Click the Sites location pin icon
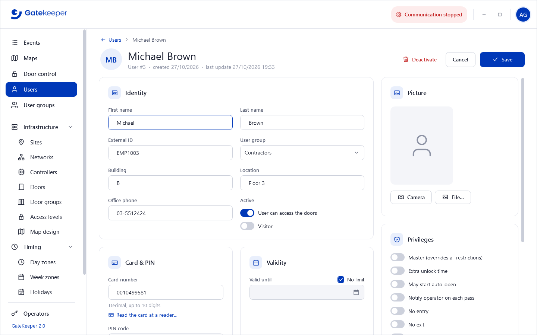This screenshot has width=537, height=335. [21, 142]
